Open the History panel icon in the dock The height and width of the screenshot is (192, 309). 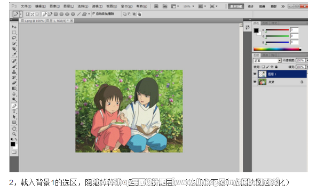247,27
